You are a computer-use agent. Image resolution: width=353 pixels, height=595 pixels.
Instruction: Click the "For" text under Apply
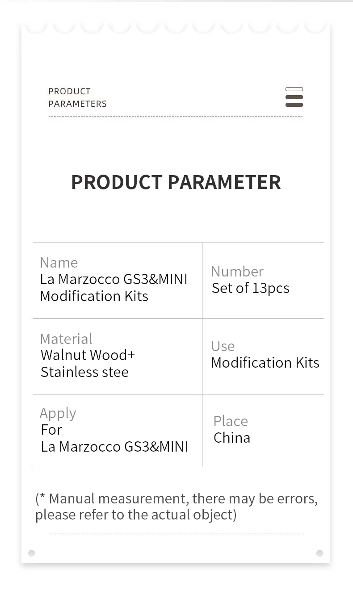(51, 430)
